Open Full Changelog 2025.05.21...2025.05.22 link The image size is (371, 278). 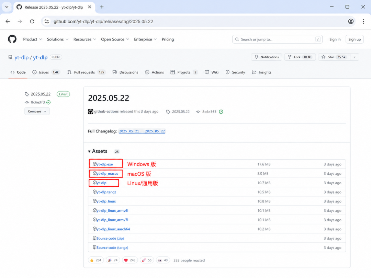tap(142, 131)
